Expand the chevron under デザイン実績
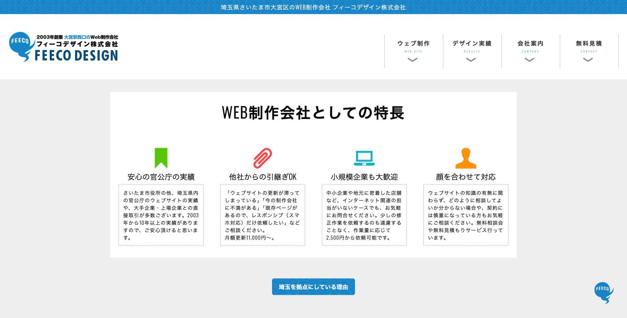The height and width of the screenshot is (318, 627). 471,60
